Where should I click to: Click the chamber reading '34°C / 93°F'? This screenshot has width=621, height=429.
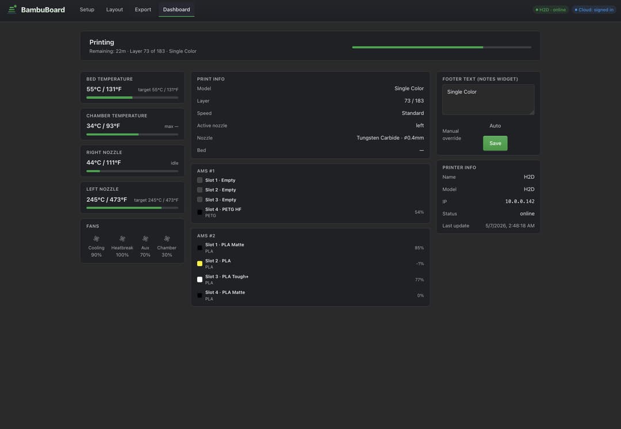pos(103,126)
